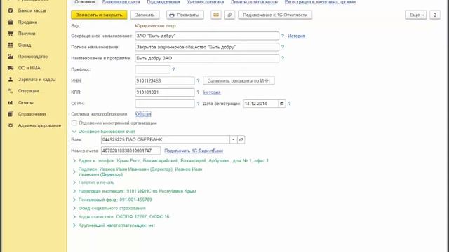Click the Реквизиты print button
Viewport: 449px width, 252px height.
(185, 15)
